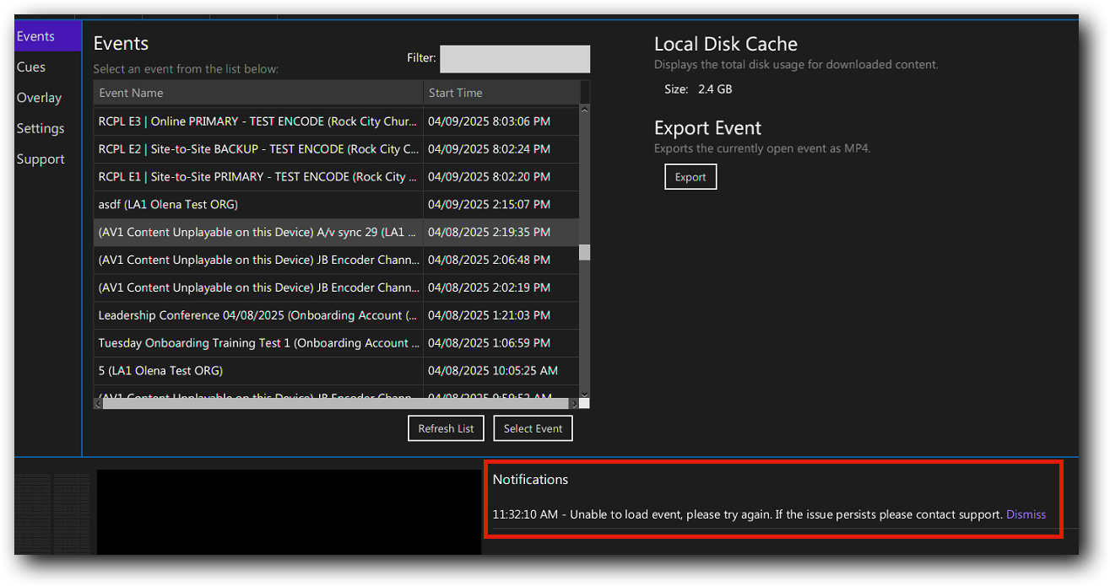
Task: Click the Select Event button
Action: point(533,428)
